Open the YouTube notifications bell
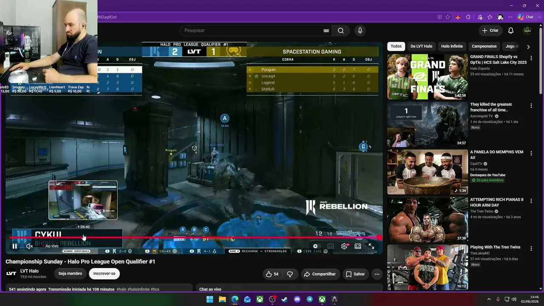 (x=511, y=31)
